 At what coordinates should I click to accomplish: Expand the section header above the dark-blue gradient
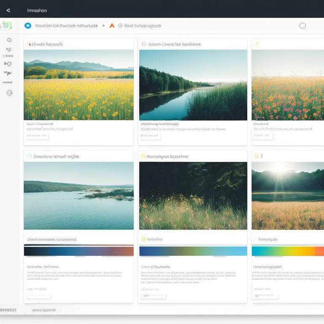pos(51,239)
